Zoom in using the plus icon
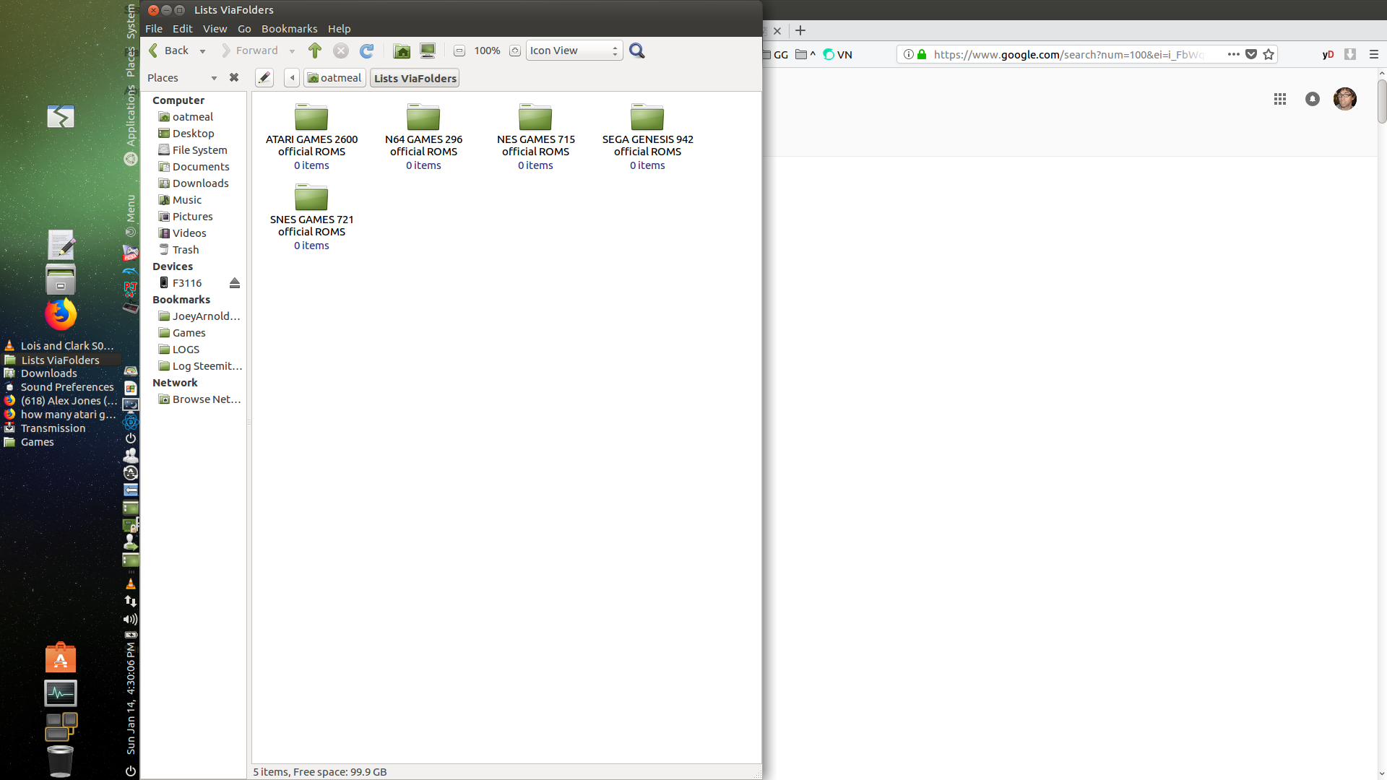 click(515, 51)
